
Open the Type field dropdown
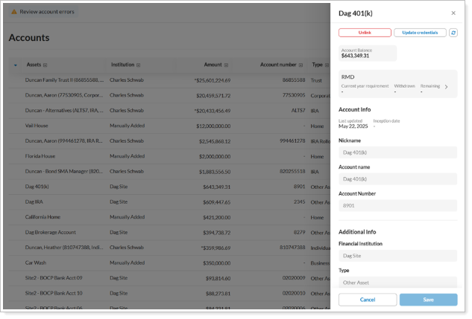point(397,283)
